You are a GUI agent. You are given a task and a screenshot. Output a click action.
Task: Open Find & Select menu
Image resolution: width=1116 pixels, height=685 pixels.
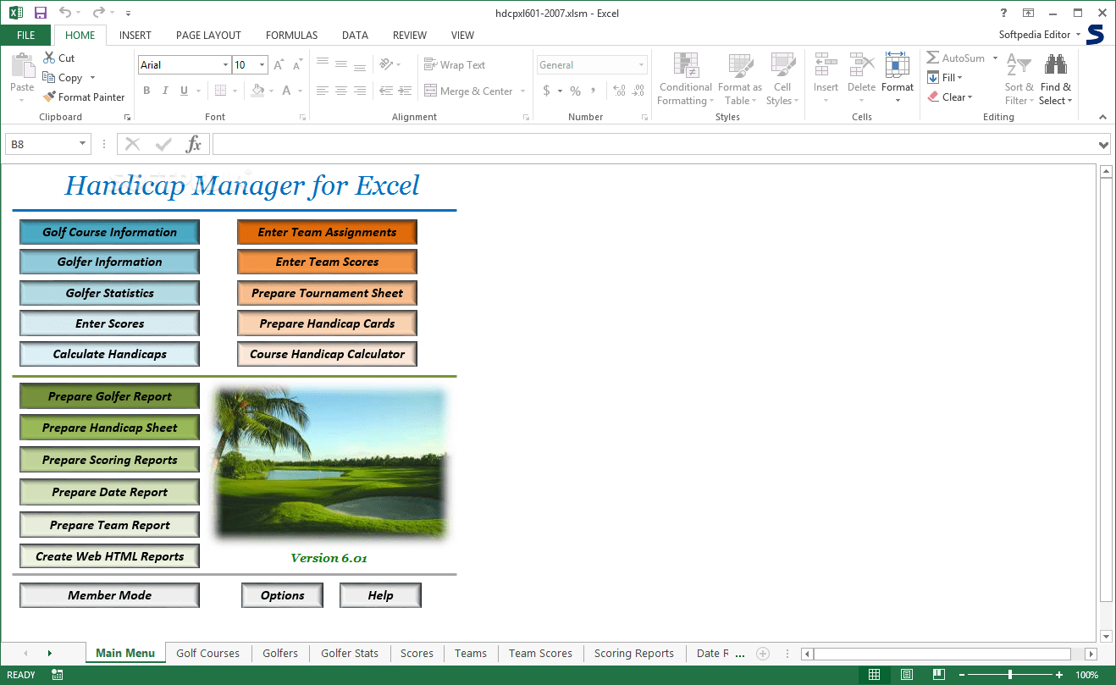pyautogui.click(x=1056, y=79)
